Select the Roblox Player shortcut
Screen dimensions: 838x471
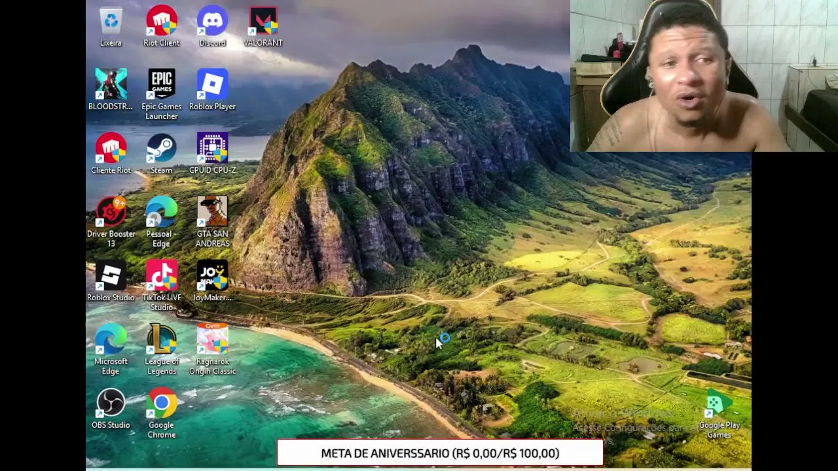(x=212, y=90)
